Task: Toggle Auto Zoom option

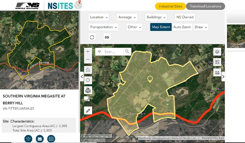Action: tap(182, 27)
